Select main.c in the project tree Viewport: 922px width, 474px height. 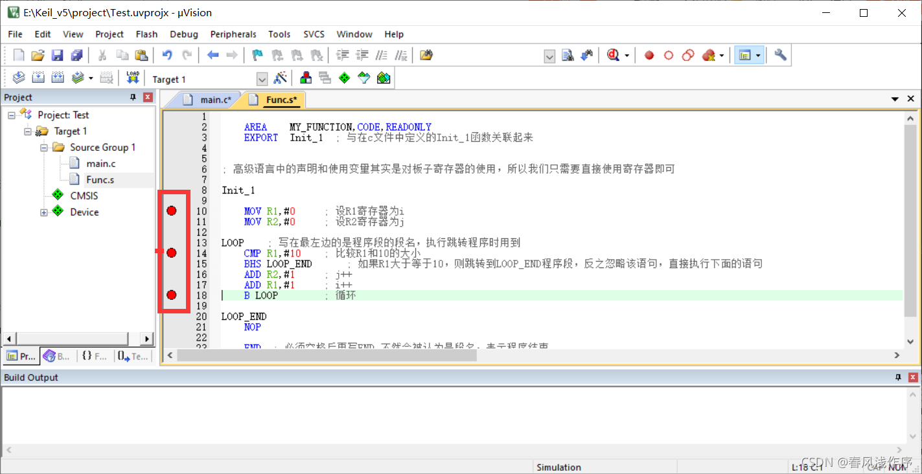(100, 164)
